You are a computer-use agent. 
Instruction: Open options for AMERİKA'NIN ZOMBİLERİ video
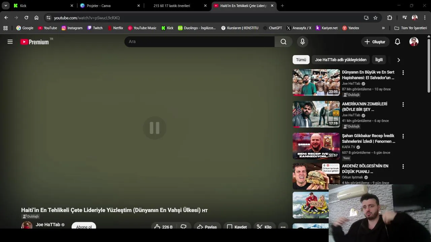point(403,105)
